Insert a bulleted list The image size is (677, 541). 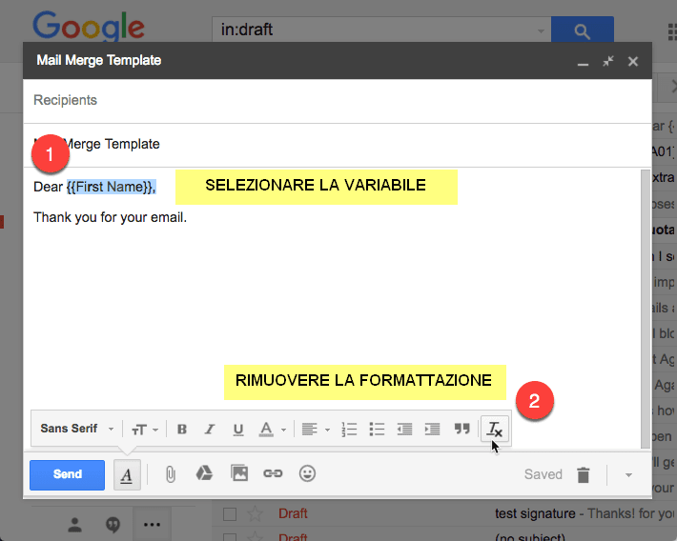tap(377, 429)
